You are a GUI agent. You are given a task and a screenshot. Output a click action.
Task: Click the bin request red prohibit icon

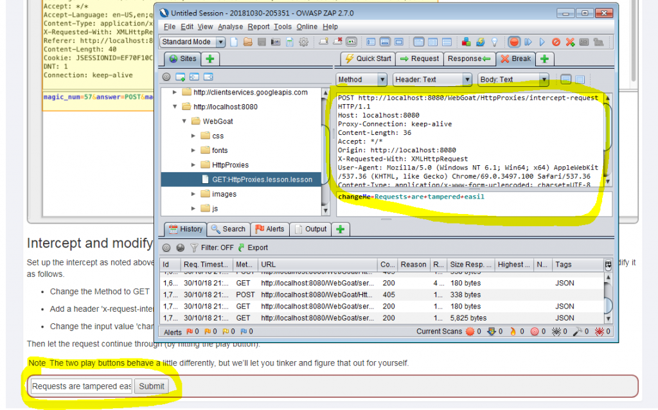click(x=556, y=42)
